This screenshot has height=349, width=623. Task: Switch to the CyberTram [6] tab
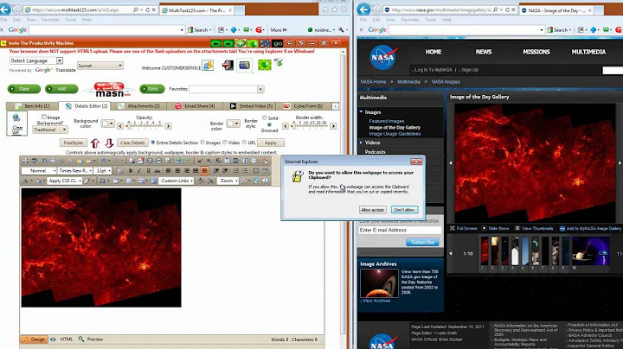(x=304, y=106)
